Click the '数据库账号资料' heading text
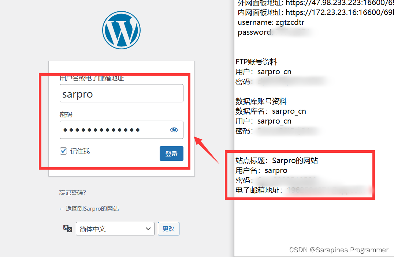Image resolution: width=394 pixels, height=257 pixels. pyautogui.click(x=261, y=101)
